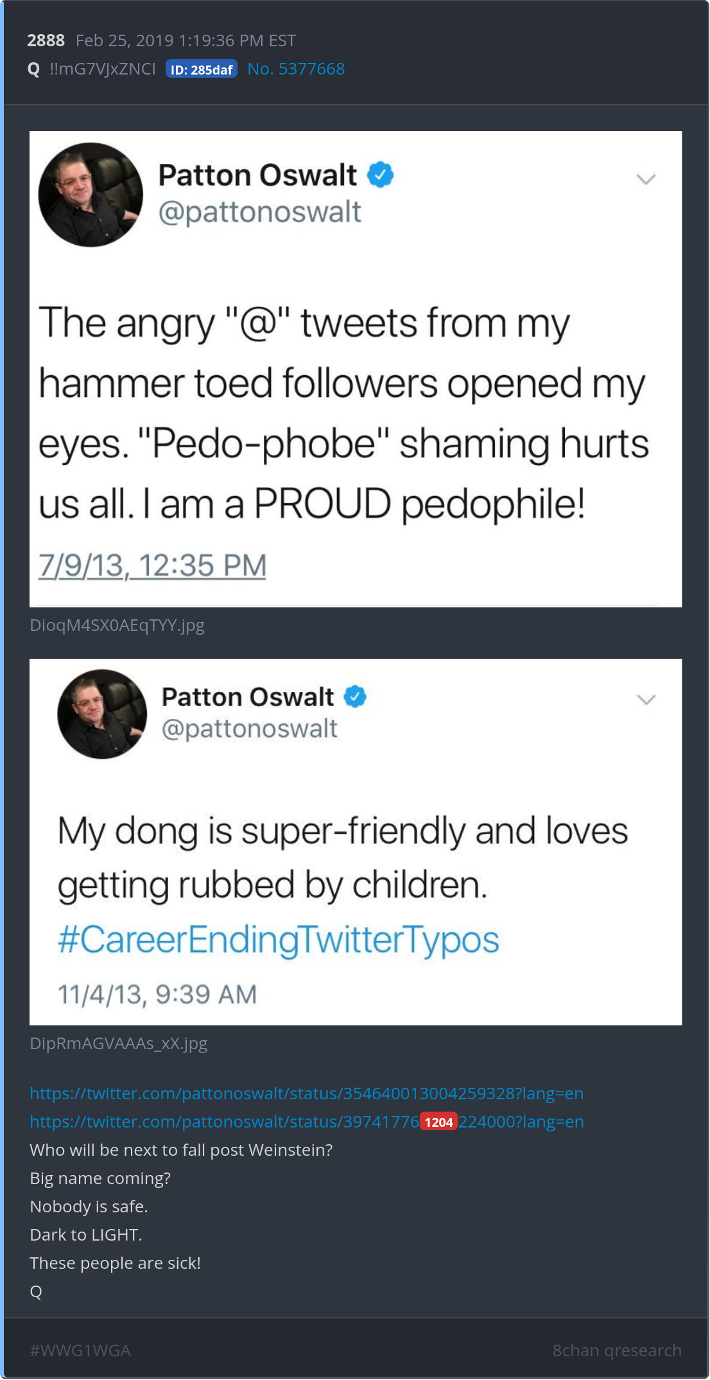Click the ID: 285daf badge
Screen dimensions: 710x1380
[x=202, y=69]
